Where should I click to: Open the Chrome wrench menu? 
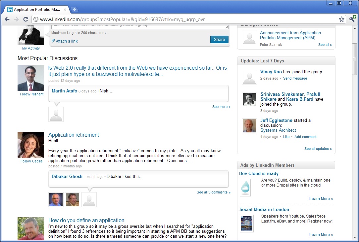(353, 19)
